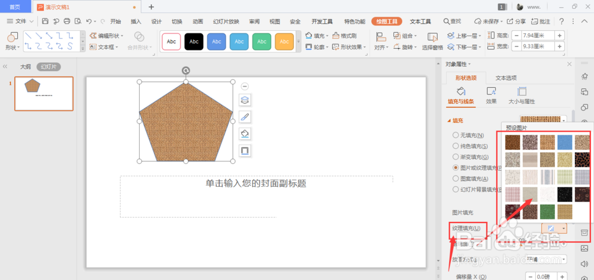Select the 填充与线条 fill and line tab

[461, 96]
